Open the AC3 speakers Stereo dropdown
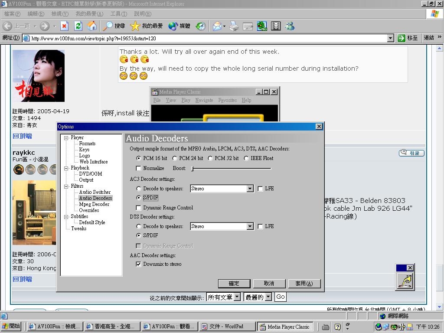This screenshot has width=444, height=333. pos(250,189)
